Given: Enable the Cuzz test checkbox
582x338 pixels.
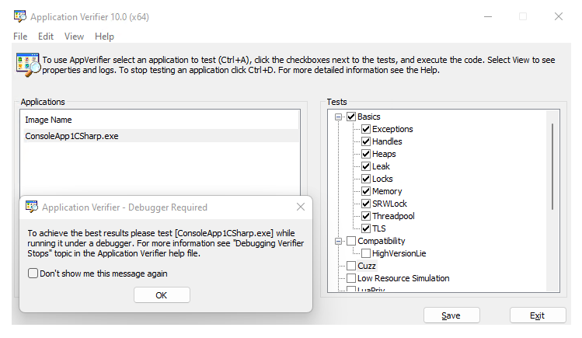Looking at the screenshot, I should pyautogui.click(x=351, y=266).
